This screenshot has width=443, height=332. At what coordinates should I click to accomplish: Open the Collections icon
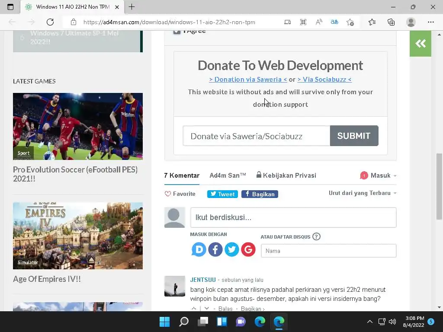click(x=391, y=22)
